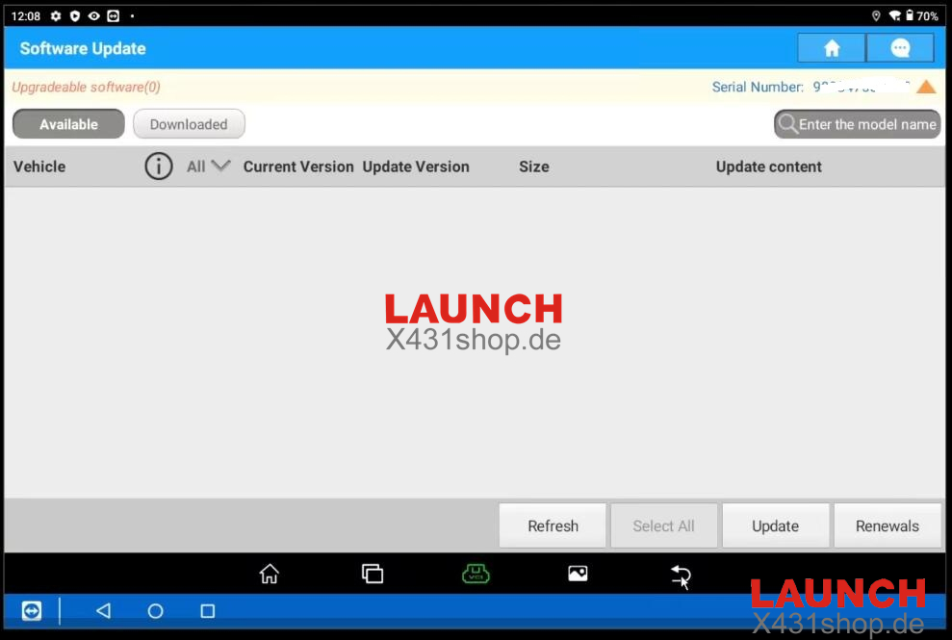Viewport: 952px width, 640px height.
Task: Click the Refresh button
Action: (x=553, y=526)
